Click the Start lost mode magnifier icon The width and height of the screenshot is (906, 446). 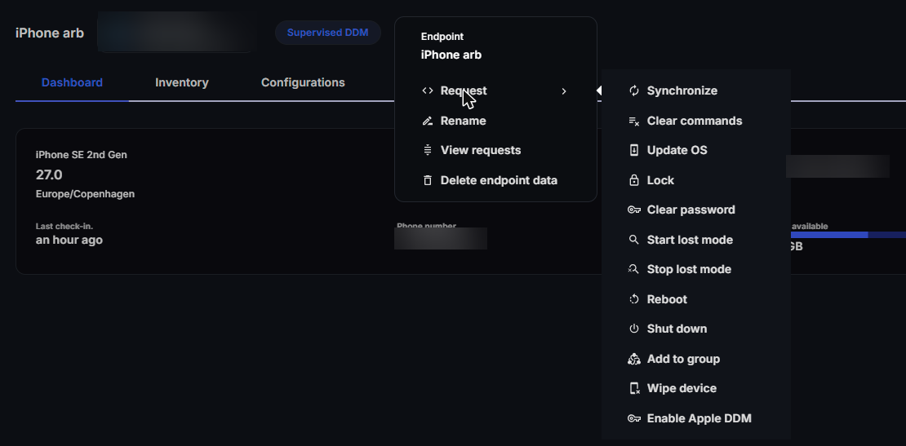pyautogui.click(x=634, y=240)
